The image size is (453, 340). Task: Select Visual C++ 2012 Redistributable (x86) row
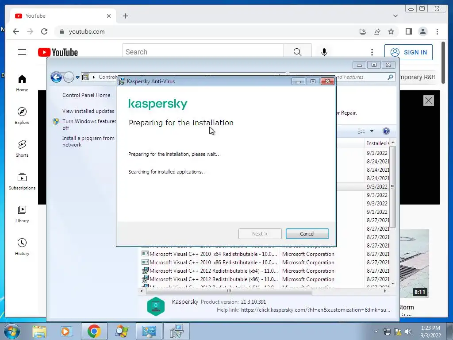click(265, 279)
